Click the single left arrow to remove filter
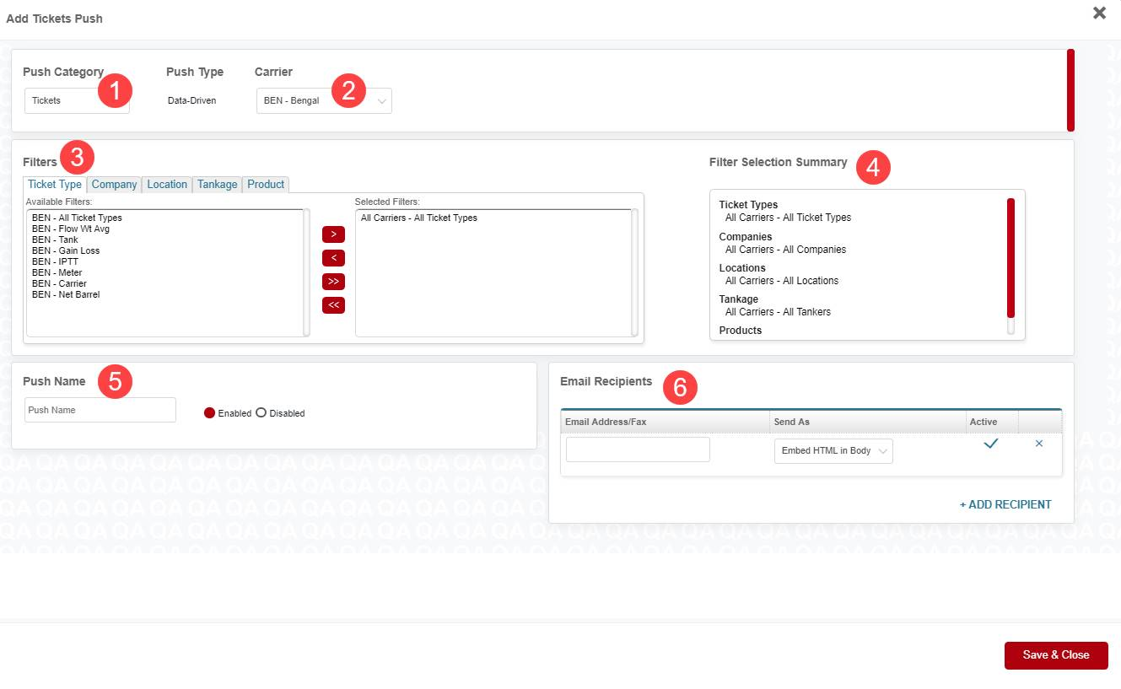 (x=332, y=258)
